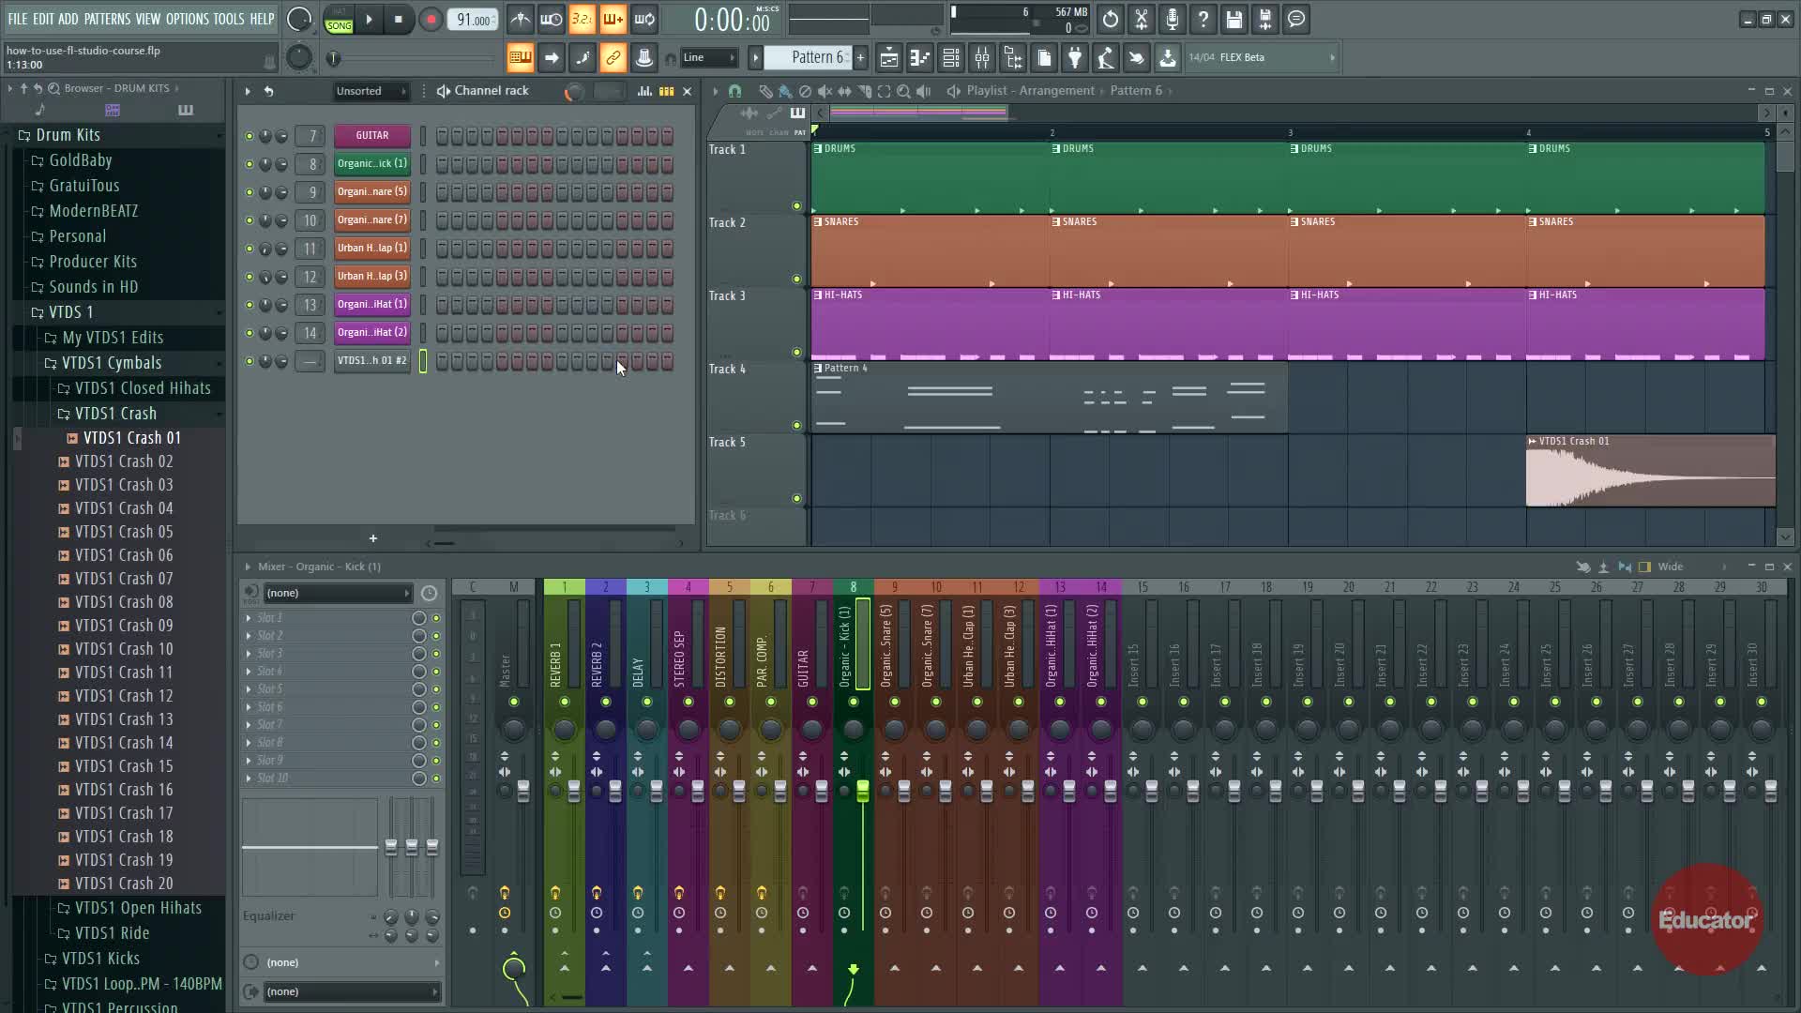Toggle the metronome icon

(x=521, y=19)
